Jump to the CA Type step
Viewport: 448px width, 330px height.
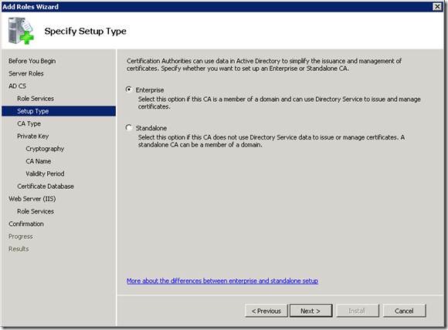[29, 123]
